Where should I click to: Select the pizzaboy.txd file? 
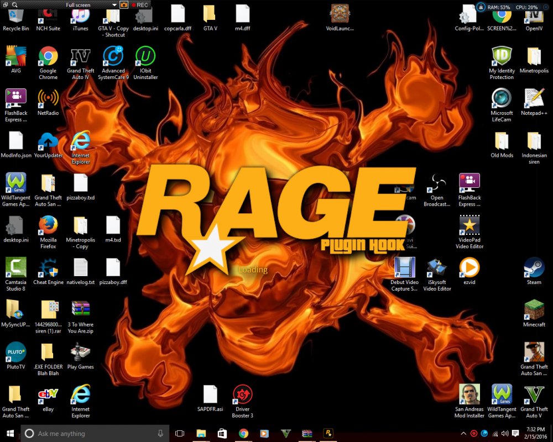80,186
